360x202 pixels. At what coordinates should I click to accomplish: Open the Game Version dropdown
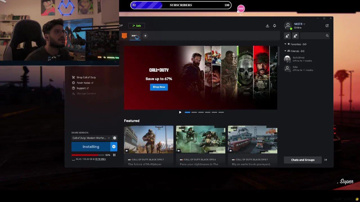[x=91, y=138]
